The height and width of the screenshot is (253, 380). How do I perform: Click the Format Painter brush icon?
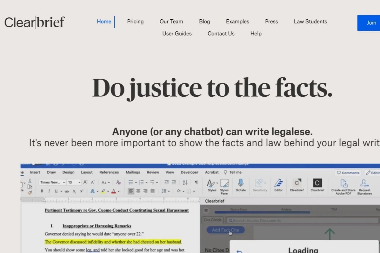click(x=30, y=193)
